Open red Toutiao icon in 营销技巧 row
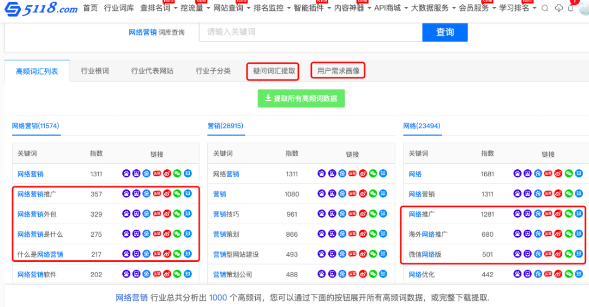Viewport: 589px width, 307px height. (352, 214)
